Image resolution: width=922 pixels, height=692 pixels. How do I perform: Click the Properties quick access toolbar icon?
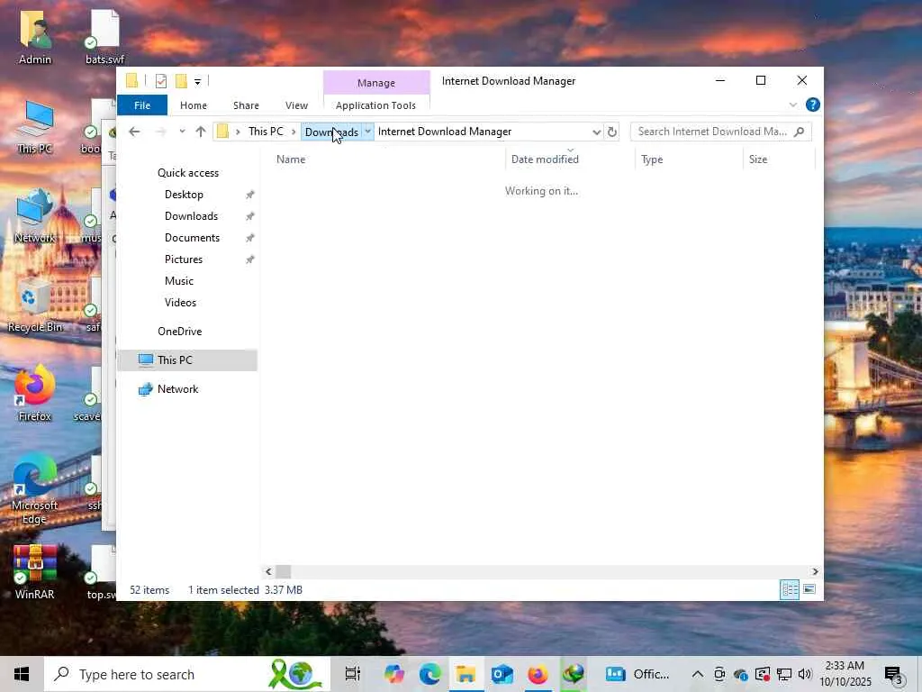click(x=160, y=81)
